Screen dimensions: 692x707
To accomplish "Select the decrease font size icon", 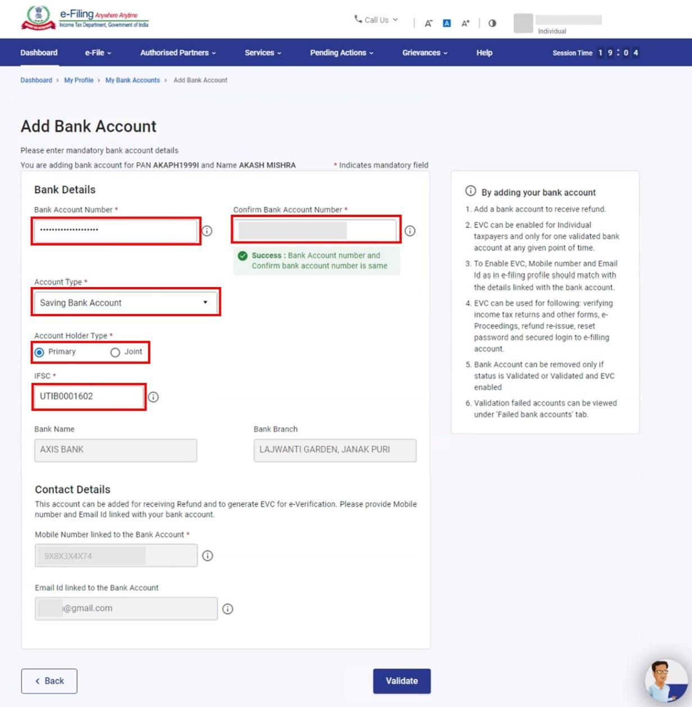I will (429, 22).
